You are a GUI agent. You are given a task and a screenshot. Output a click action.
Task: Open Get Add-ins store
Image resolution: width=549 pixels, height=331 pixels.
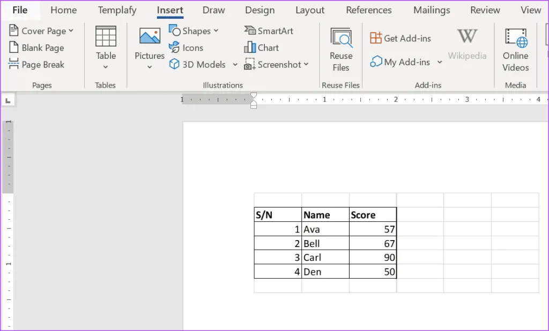(400, 38)
